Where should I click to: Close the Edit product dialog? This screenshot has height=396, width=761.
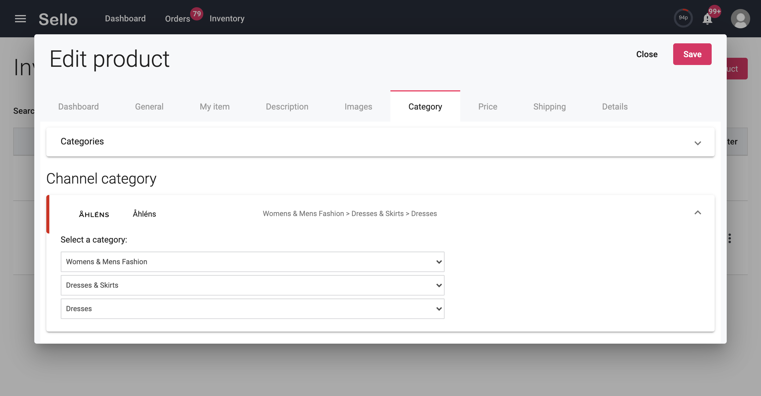(x=647, y=54)
